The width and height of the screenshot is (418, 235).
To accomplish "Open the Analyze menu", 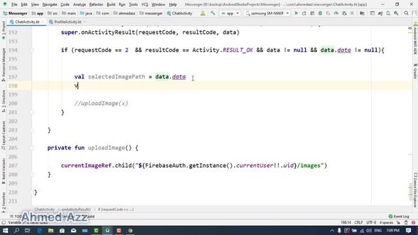I will [x=80, y=5].
